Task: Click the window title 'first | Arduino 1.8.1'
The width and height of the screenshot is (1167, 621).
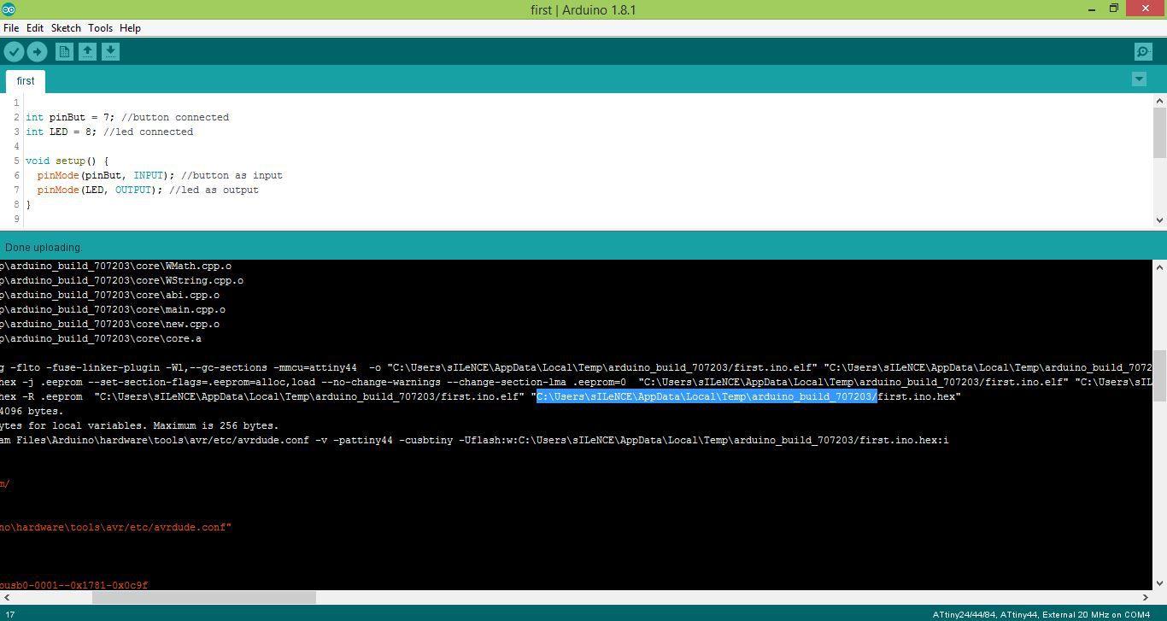Action: (x=583, y=9)
